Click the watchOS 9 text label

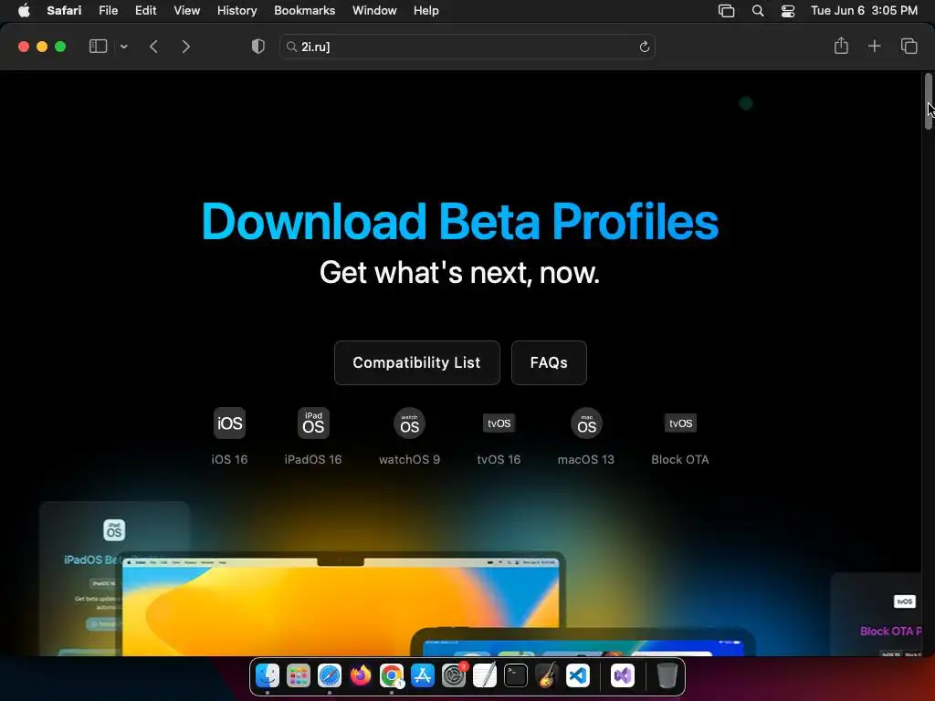[x=409, y=460]
